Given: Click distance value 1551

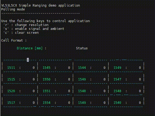Looking at the screenshot, I should [46, 91].
